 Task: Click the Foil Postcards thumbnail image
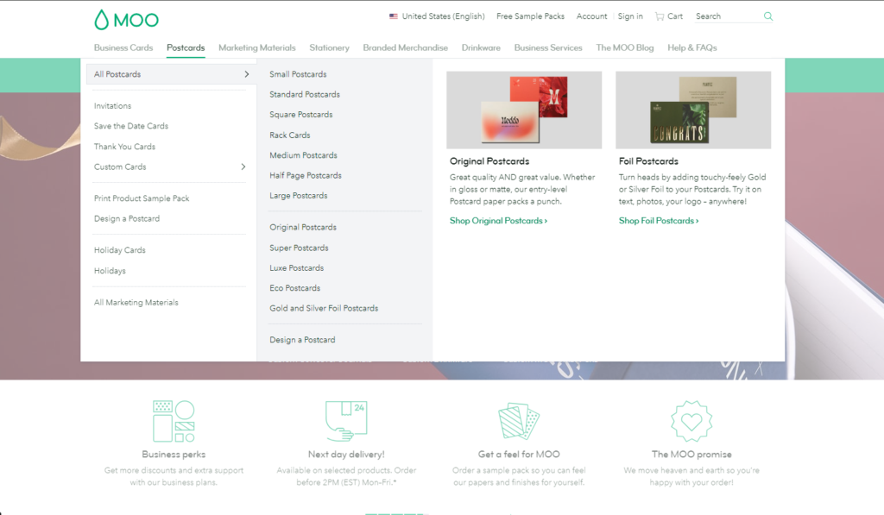[x=693, y=110]
